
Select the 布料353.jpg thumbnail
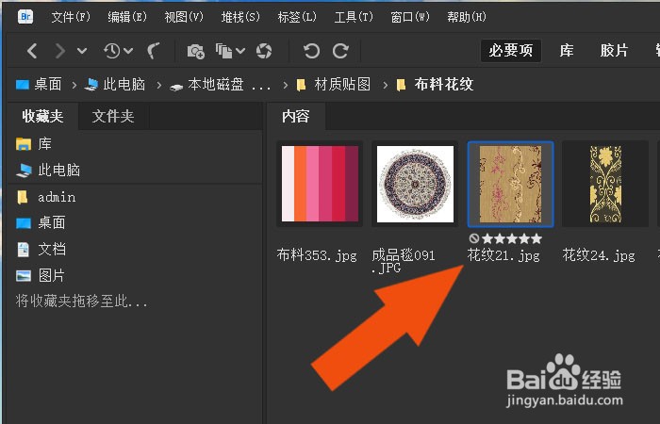(320, 184)
